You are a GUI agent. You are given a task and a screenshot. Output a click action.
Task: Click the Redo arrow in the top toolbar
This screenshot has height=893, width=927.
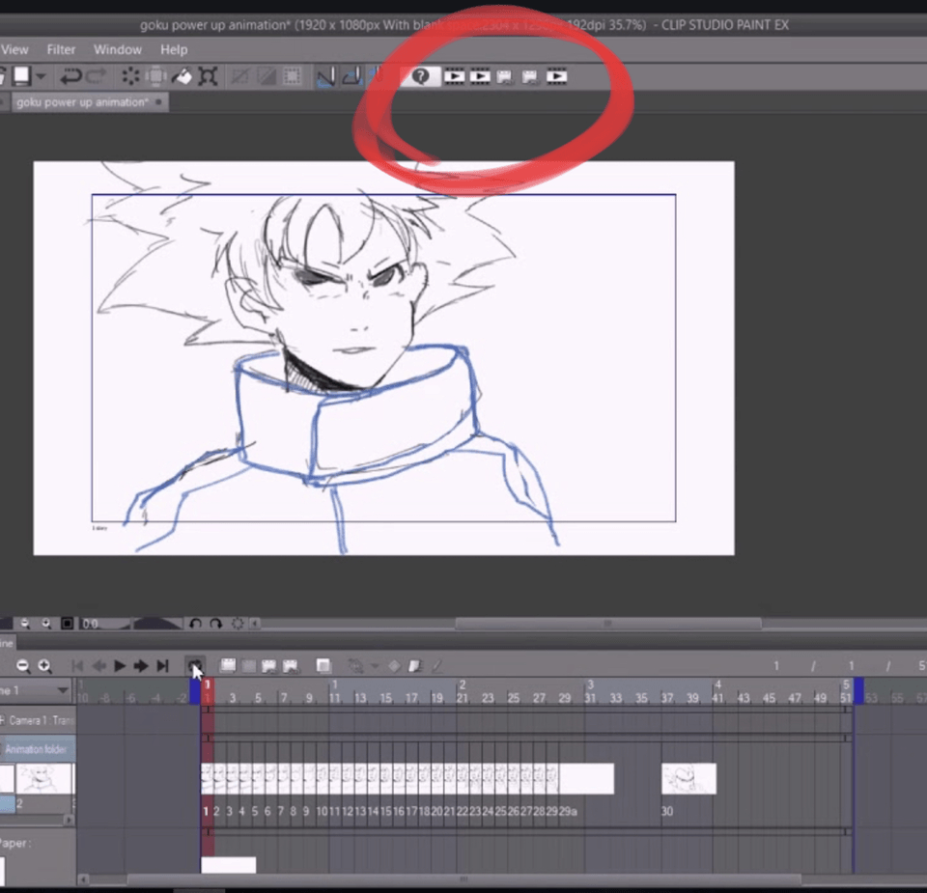click(96, 76)
